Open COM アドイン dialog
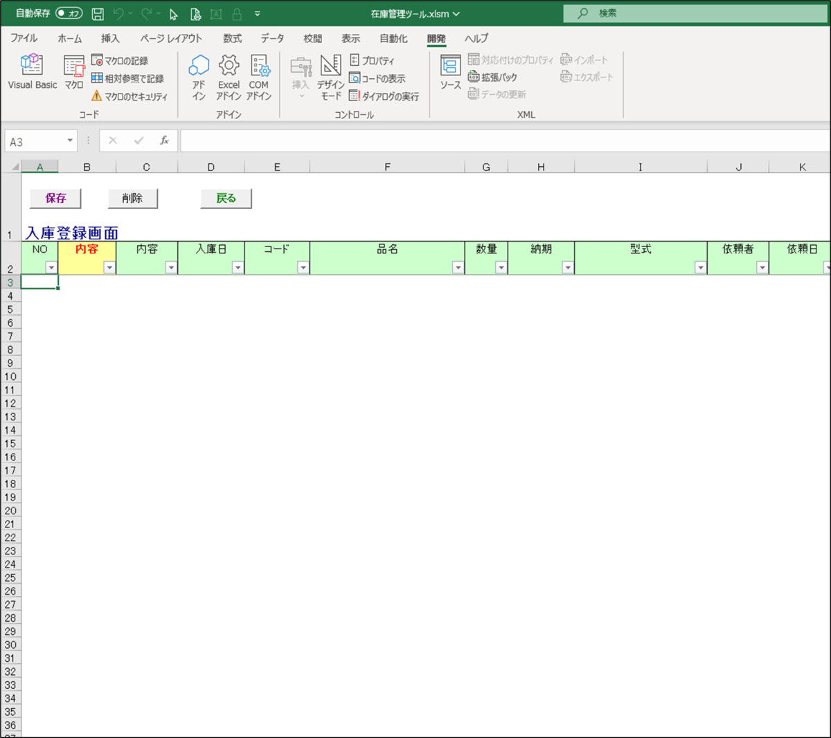Viewport: 831px width, 738px height. pyautogui.click(x=259, y=78)
